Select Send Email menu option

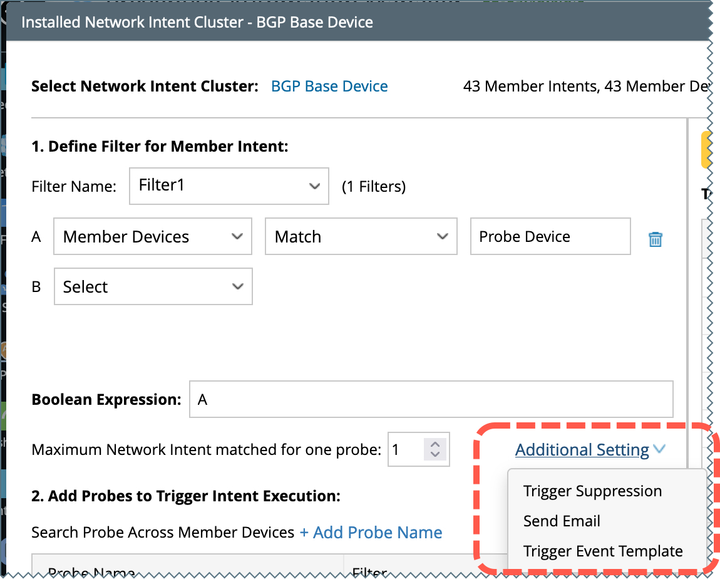[x=562, y=521]
